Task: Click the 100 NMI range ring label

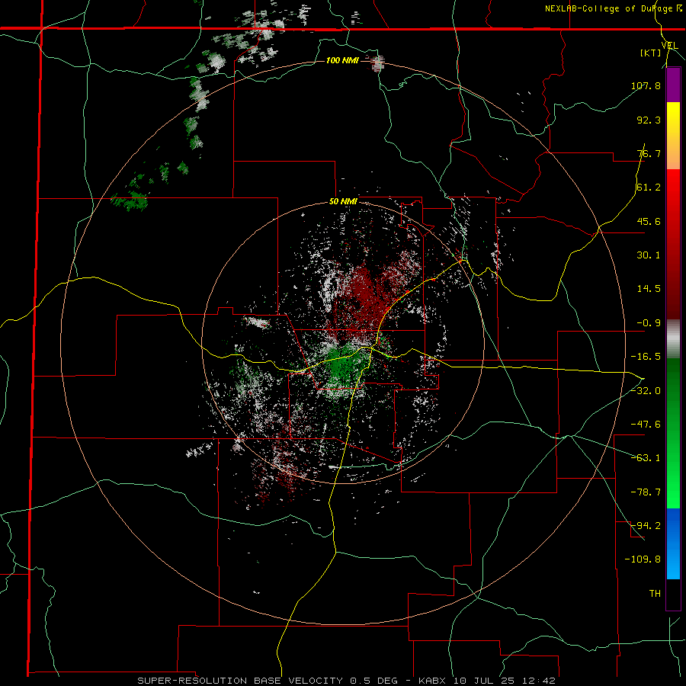Action: 342,60
